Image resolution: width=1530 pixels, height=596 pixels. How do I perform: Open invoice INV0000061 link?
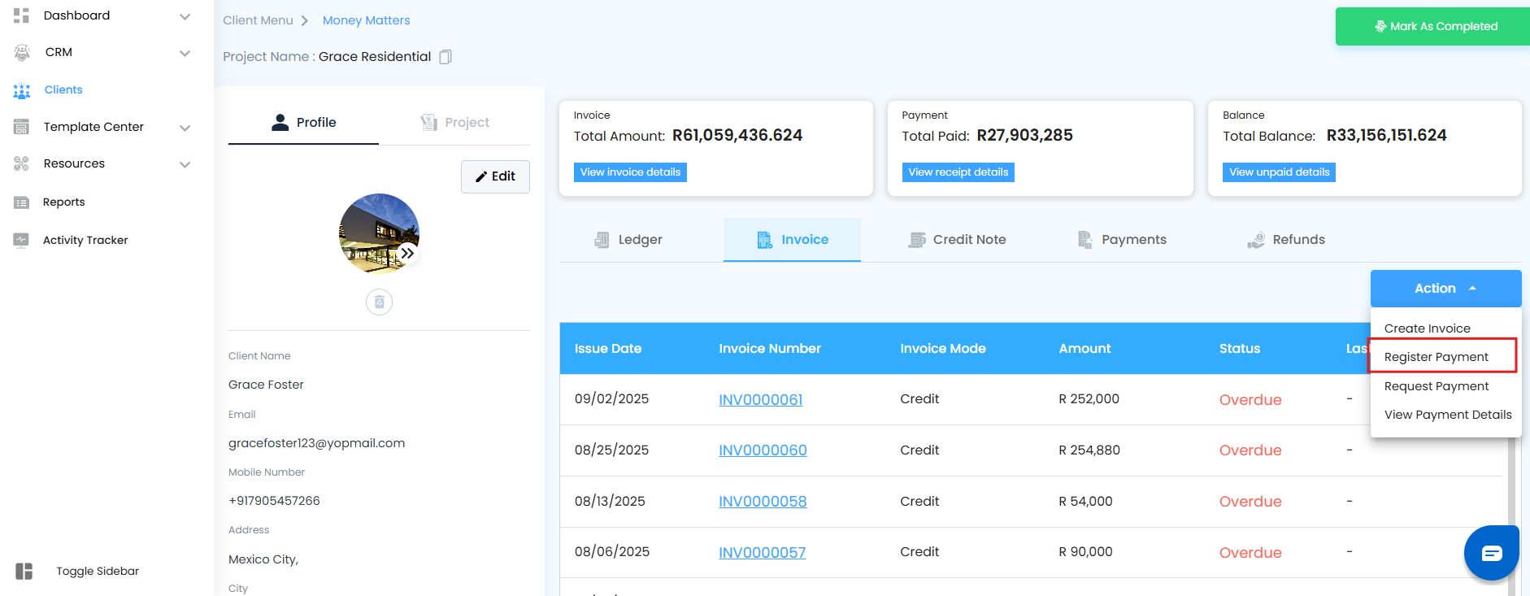(760, 400)
